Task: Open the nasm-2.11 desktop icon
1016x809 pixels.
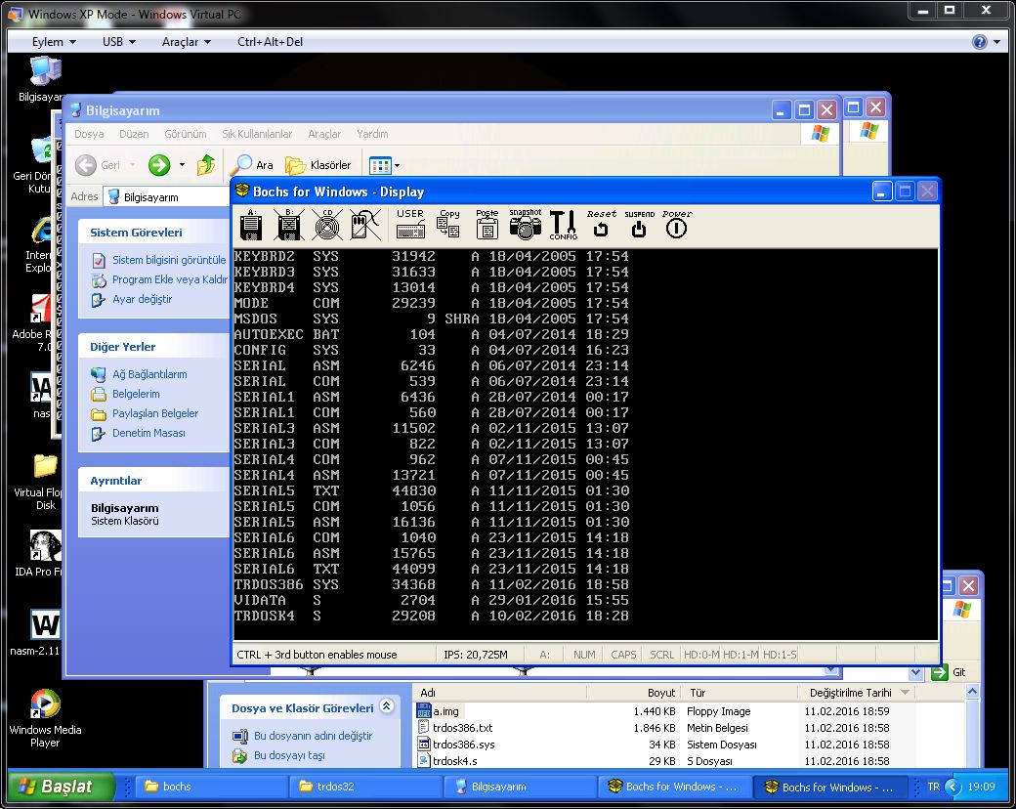Action: pos(37,633)
